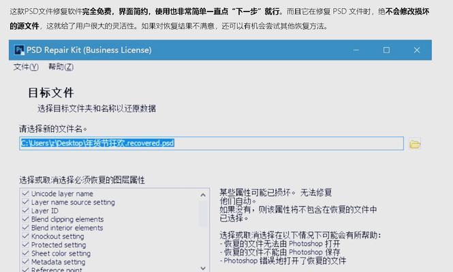Toggle the Layer ID checkbox

[x=25, y=211]
